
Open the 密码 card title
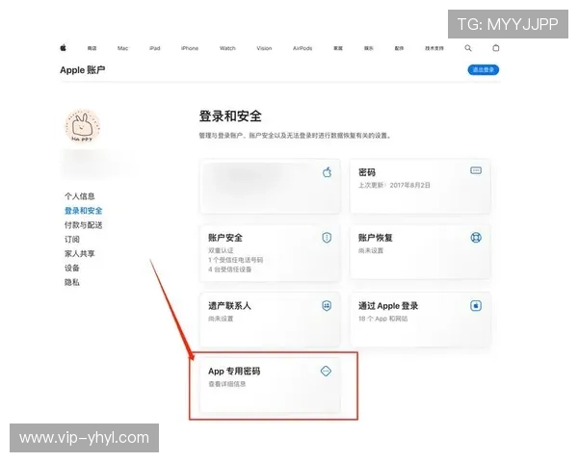point(367,172)
